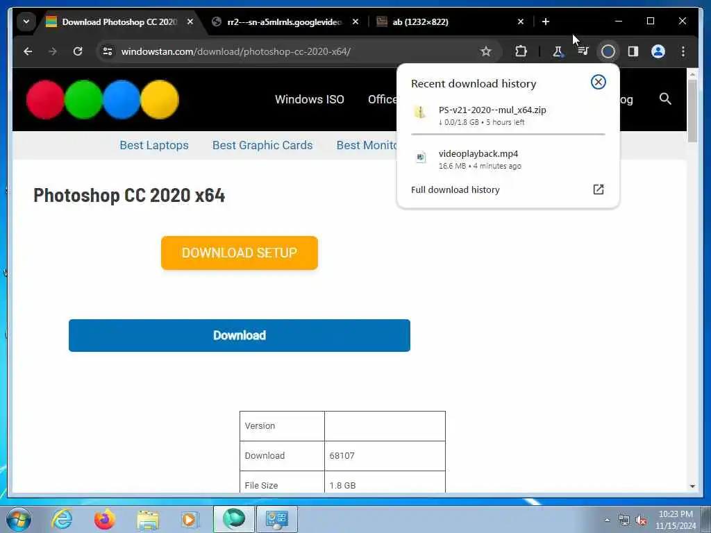This screenshot has width=711, height=533.
Task: Open Full download history external icon
Action: pos(599,189)
